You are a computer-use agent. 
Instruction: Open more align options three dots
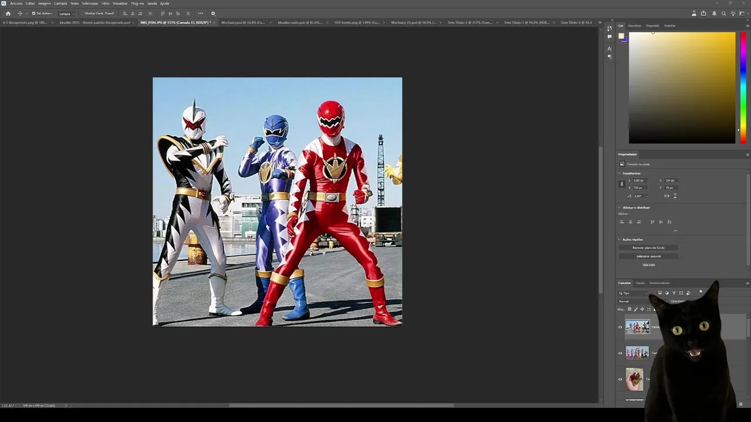click(675, 231)
